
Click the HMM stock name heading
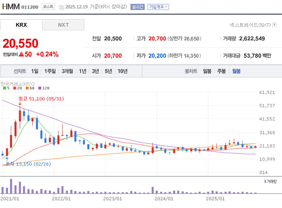tap(11, 7)
